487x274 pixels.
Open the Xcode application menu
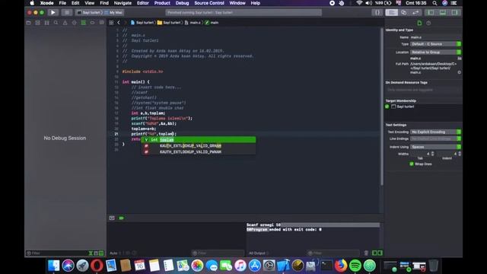pos(46,3)
